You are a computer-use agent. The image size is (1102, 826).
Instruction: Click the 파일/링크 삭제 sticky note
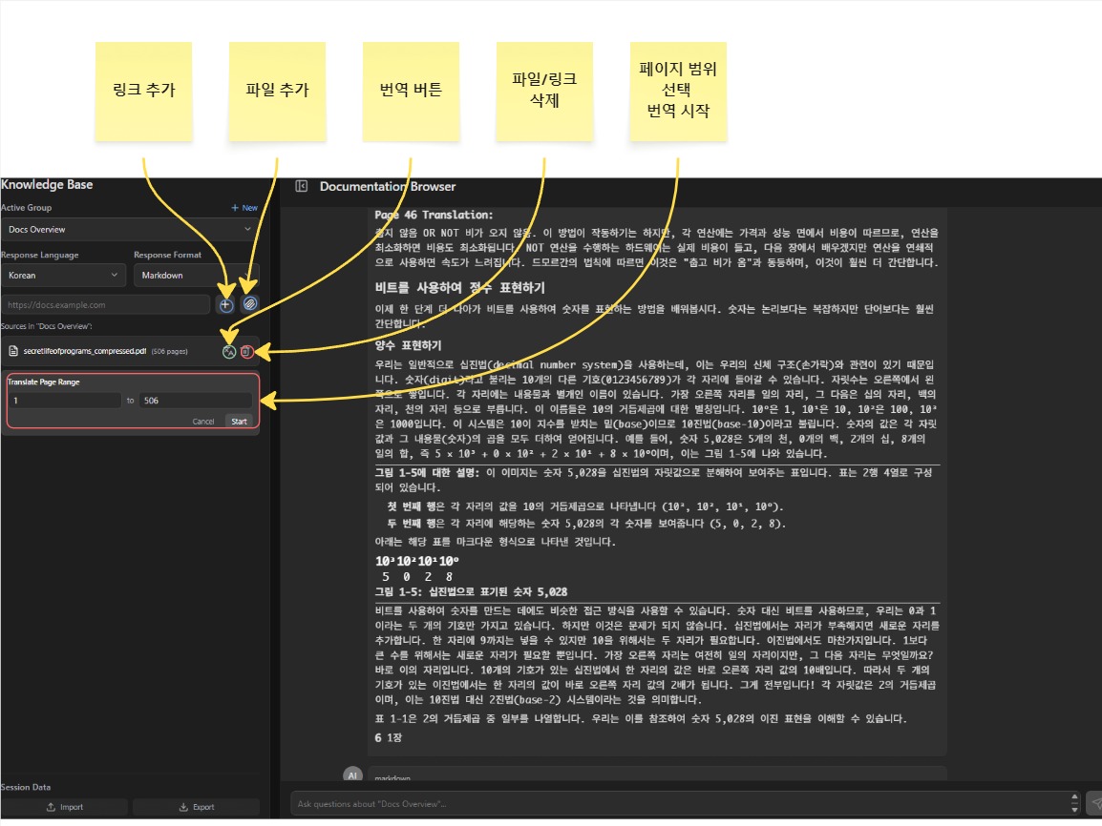click(x=544, y=92)
